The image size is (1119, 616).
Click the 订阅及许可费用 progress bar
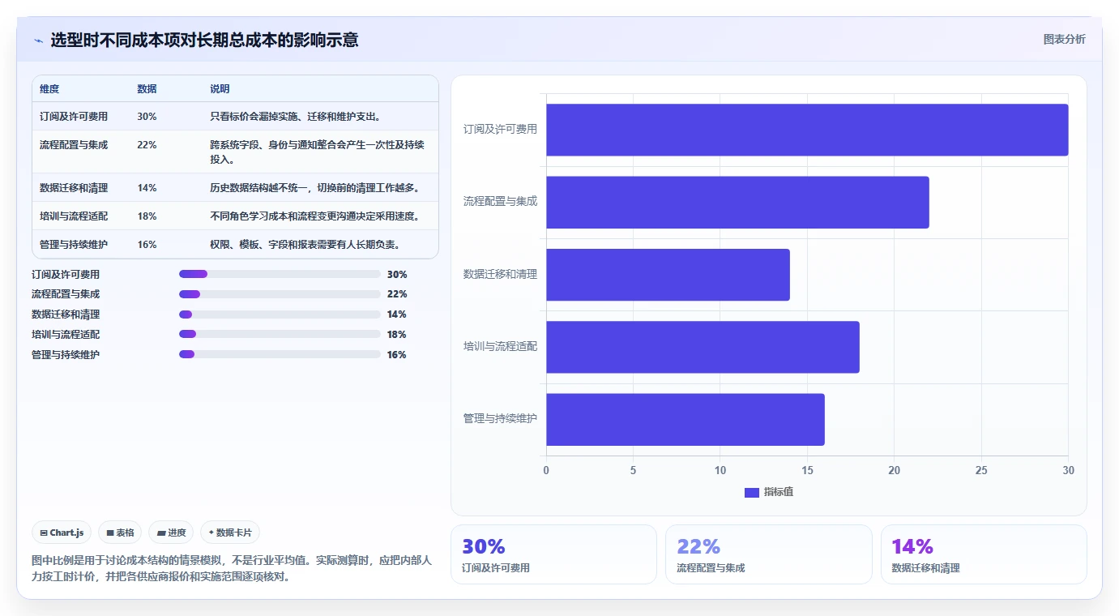click(x=280, y=274)
